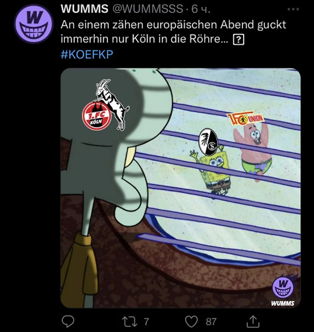314x332 pixels.
Task: Click the tweet text about Köln
Action: pyautogui.click(x=173, y=32)
